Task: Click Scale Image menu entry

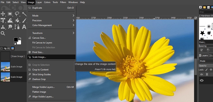Action: coord(51,57)
